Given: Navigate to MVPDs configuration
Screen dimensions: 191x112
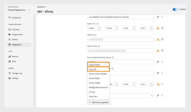Looking at the screenshot, I should pos(15,40).
